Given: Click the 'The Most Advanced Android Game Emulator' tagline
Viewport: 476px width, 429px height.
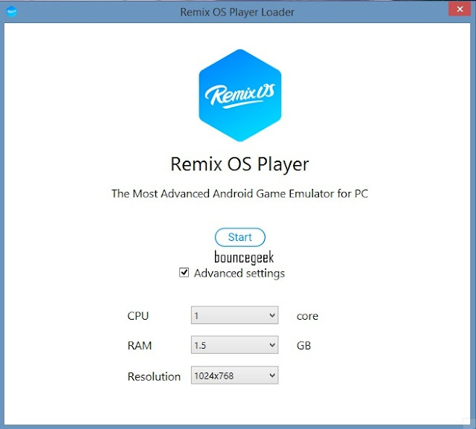Looking at the screenshot, I should click(239, 193).
